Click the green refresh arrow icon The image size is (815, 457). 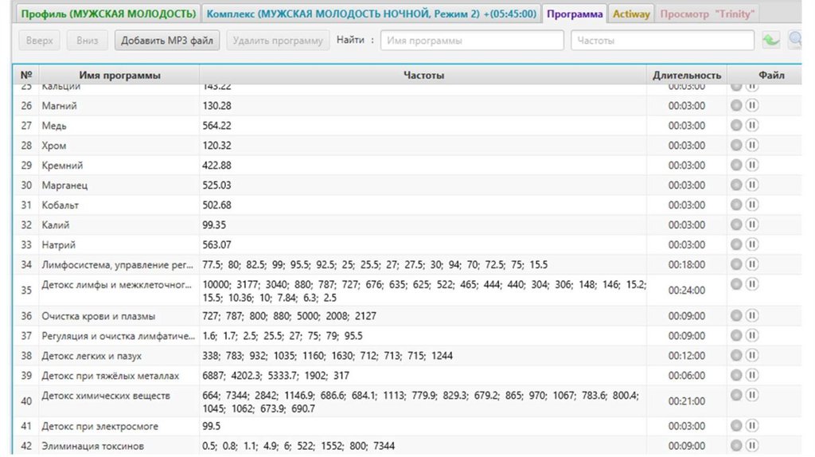click(770, 40)
